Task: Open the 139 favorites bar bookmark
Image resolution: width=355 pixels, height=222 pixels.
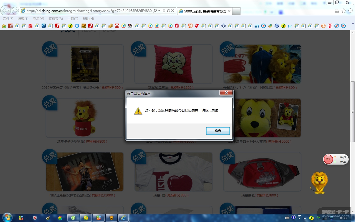Action: pos(257,26)
